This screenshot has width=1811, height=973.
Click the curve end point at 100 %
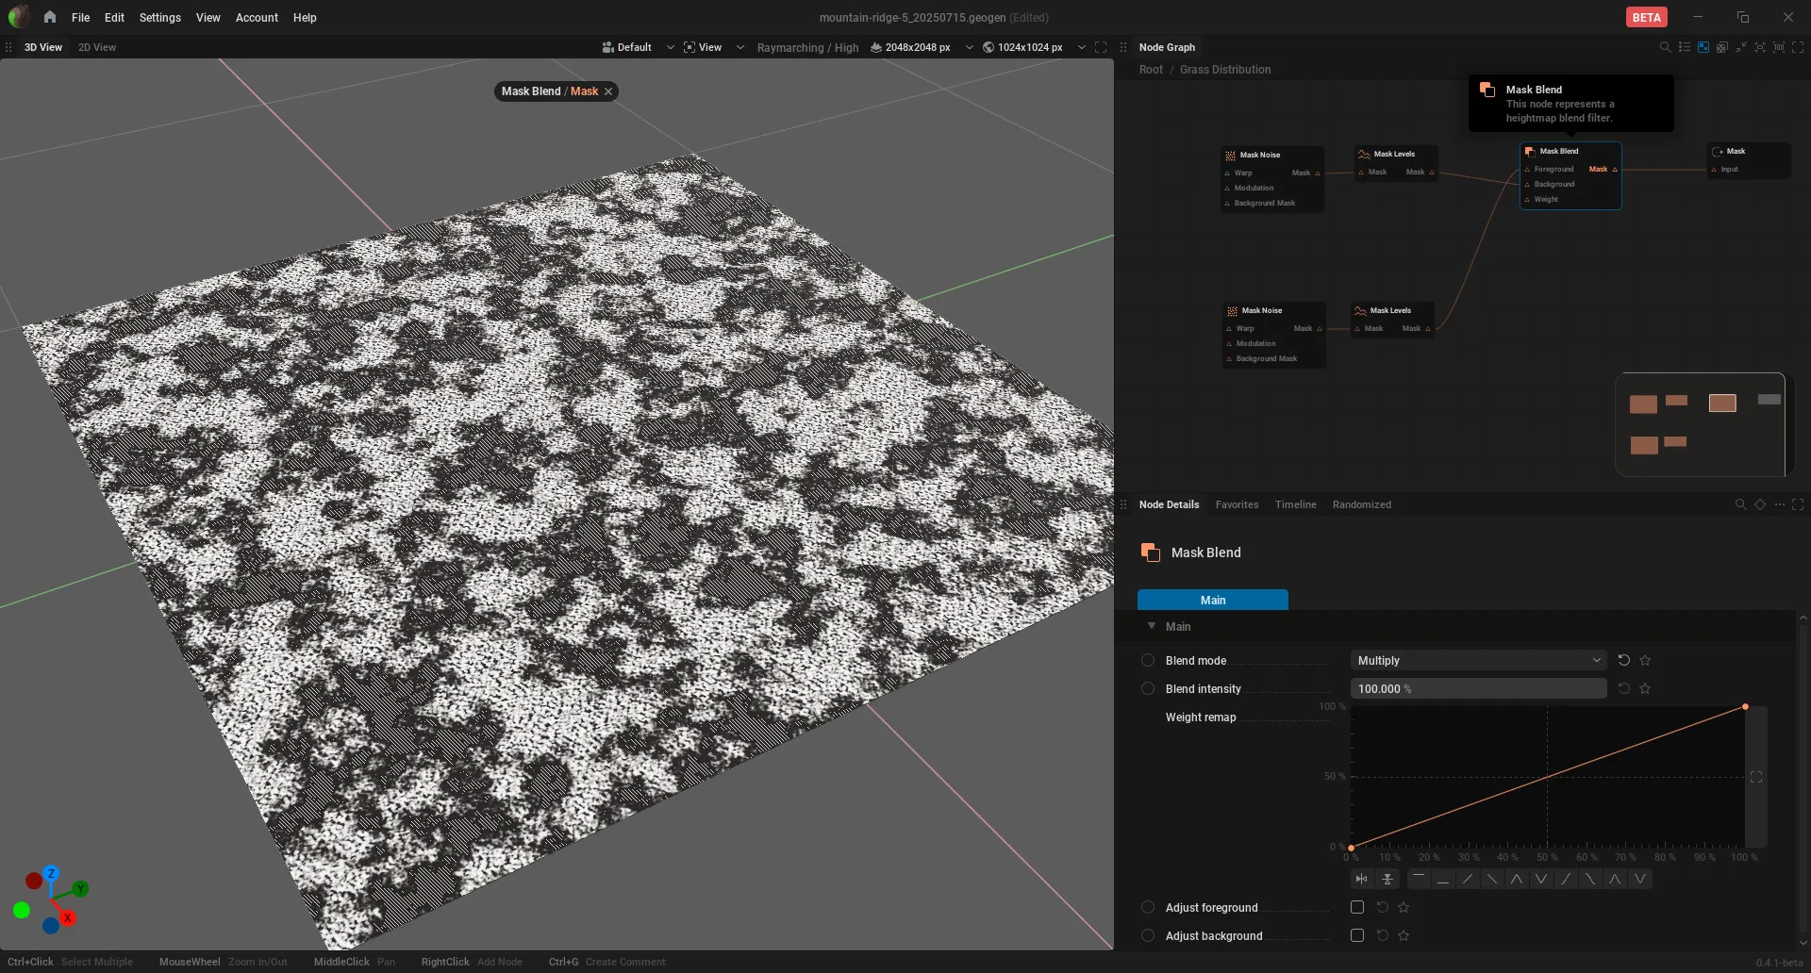(x=1745, y=706)
